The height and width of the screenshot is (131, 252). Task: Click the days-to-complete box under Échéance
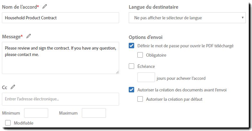pos(146,77)
